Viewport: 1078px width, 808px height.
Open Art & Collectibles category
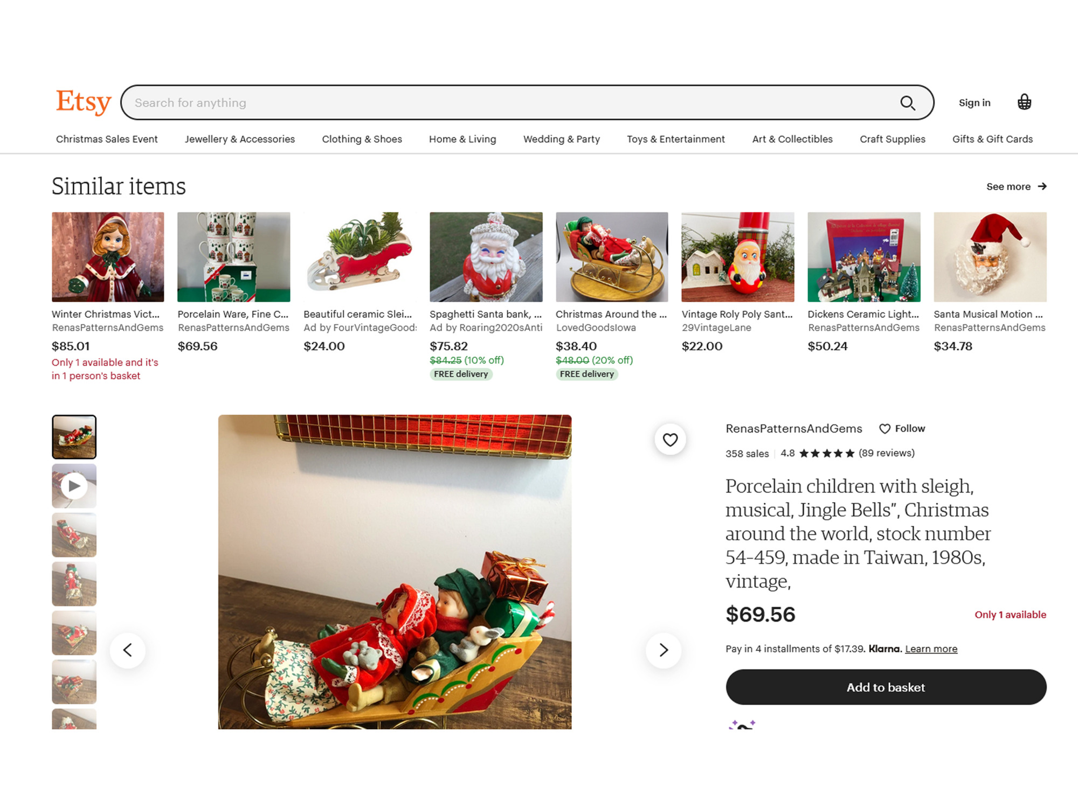[x=792, y=139]
